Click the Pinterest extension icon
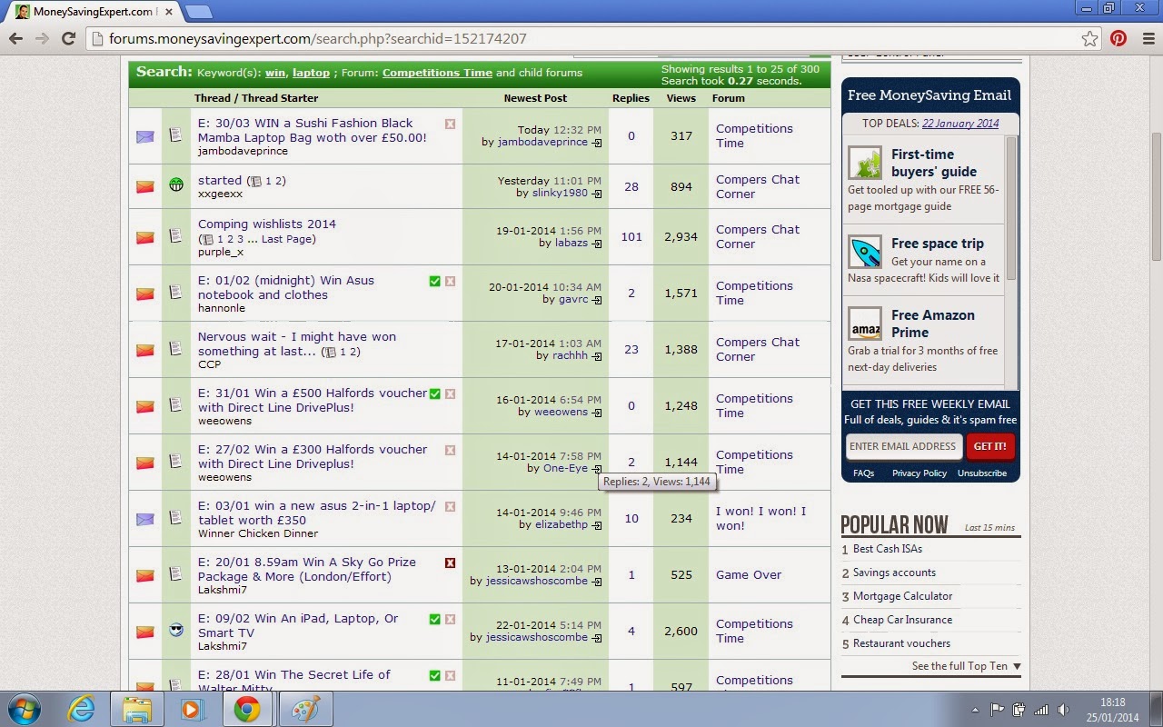 pos(1118,38)
